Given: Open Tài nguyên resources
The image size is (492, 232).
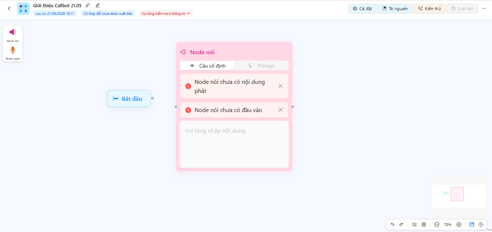Looking at the screenshot, I should [x=395, y=9].
